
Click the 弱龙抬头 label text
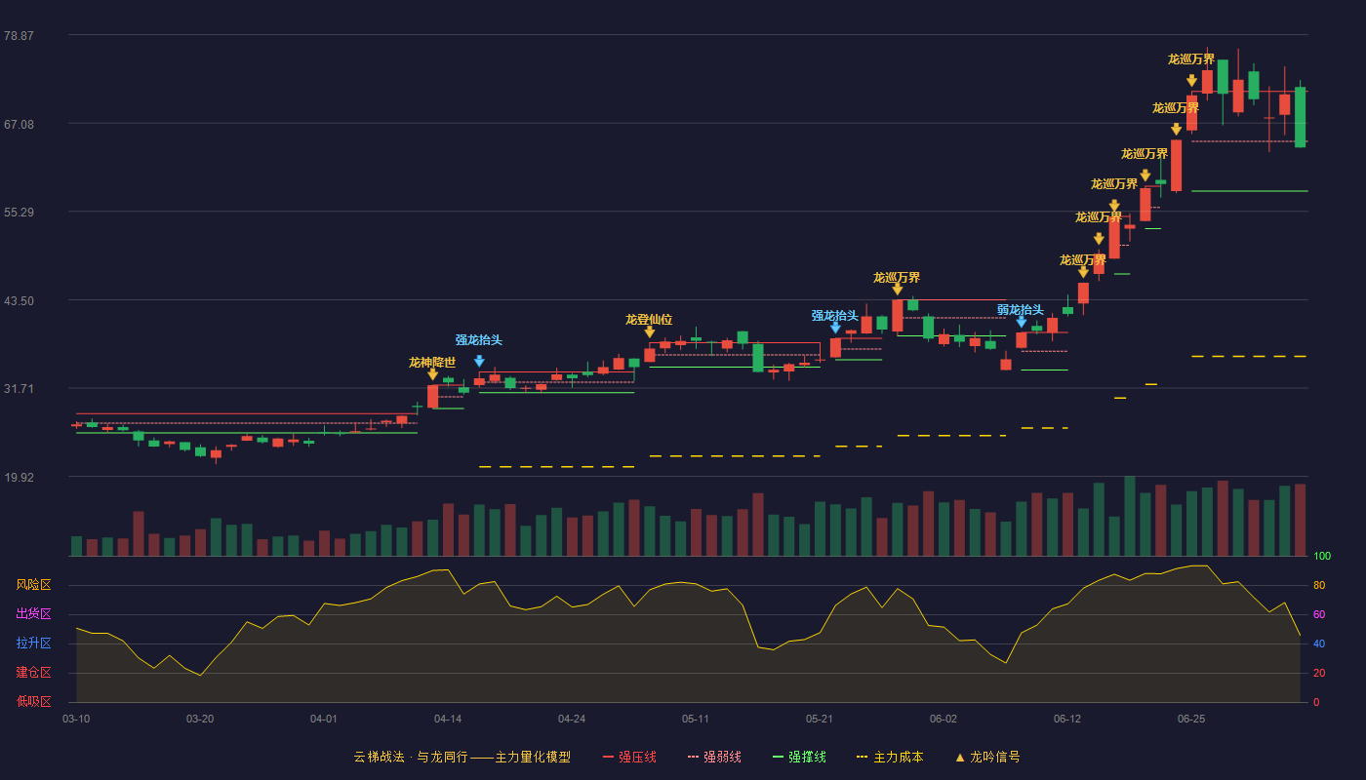point(1021,310)
